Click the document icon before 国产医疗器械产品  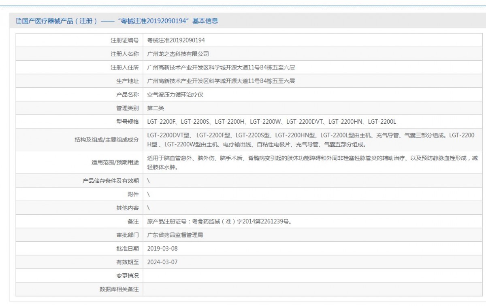tap(19, 21)
